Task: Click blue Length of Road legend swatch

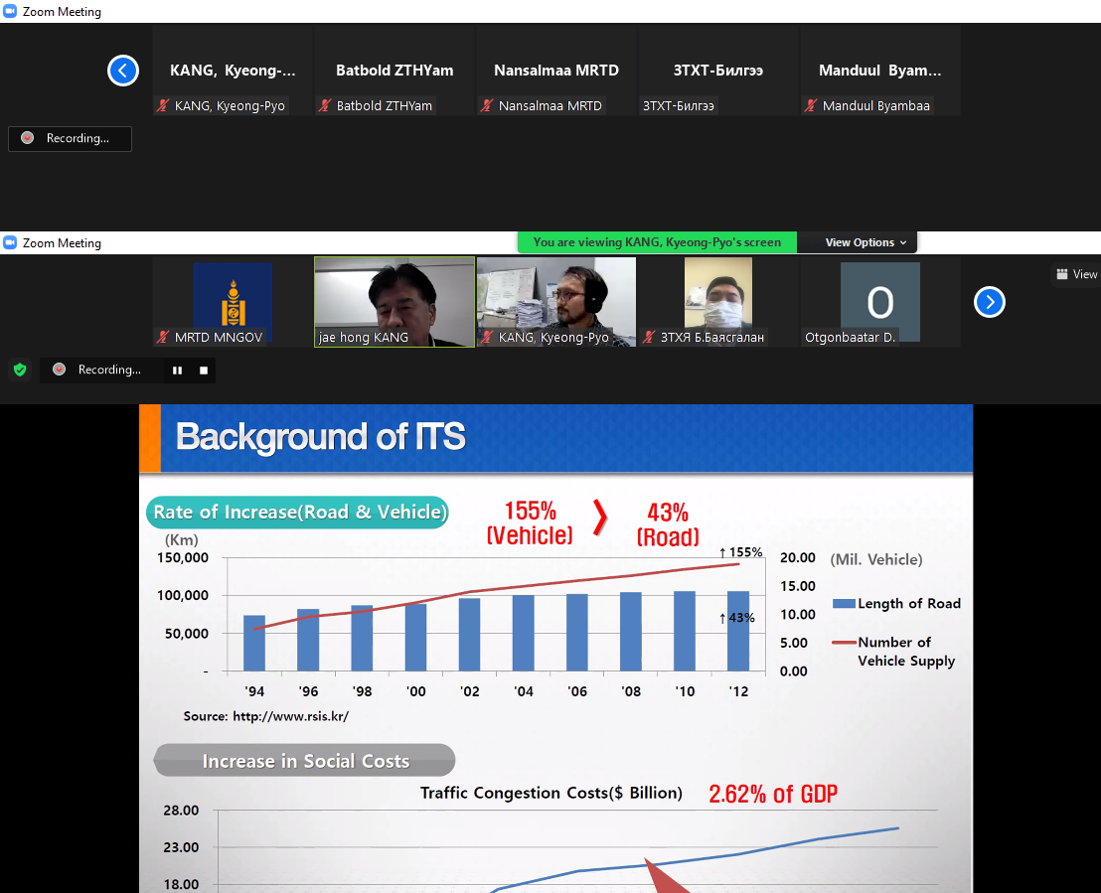Action: 843,604
